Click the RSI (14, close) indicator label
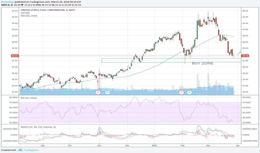The height and width of the screenshot is (153, 260). (x=29, y=98)
